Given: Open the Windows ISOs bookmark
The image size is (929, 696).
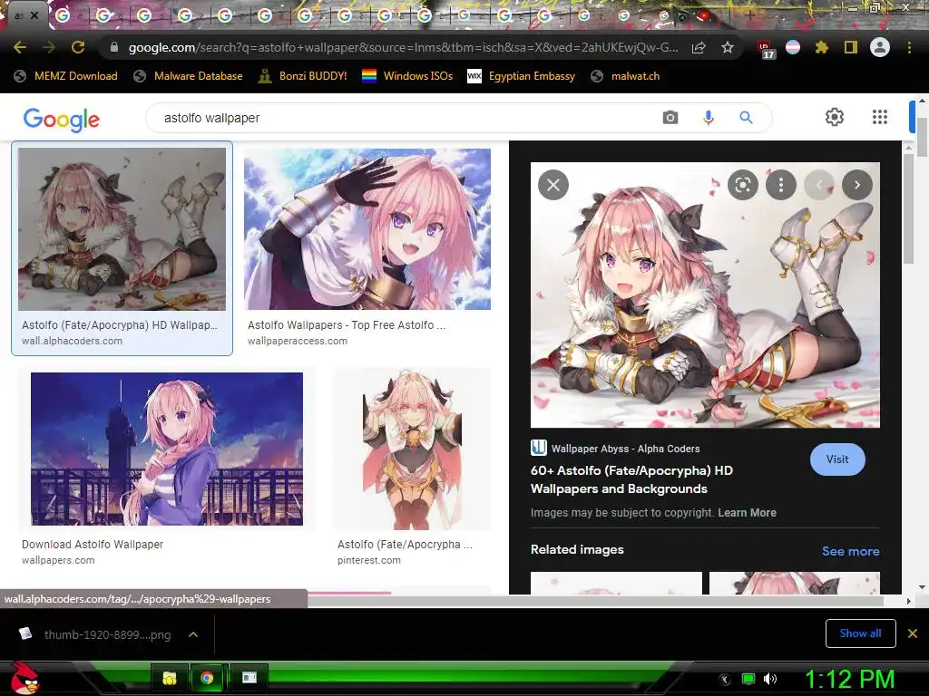Looking at the screenshot, I should tap(407, 76).
